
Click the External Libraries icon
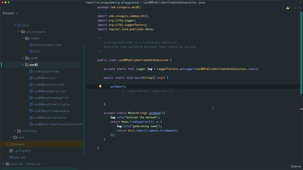(7, 164)
